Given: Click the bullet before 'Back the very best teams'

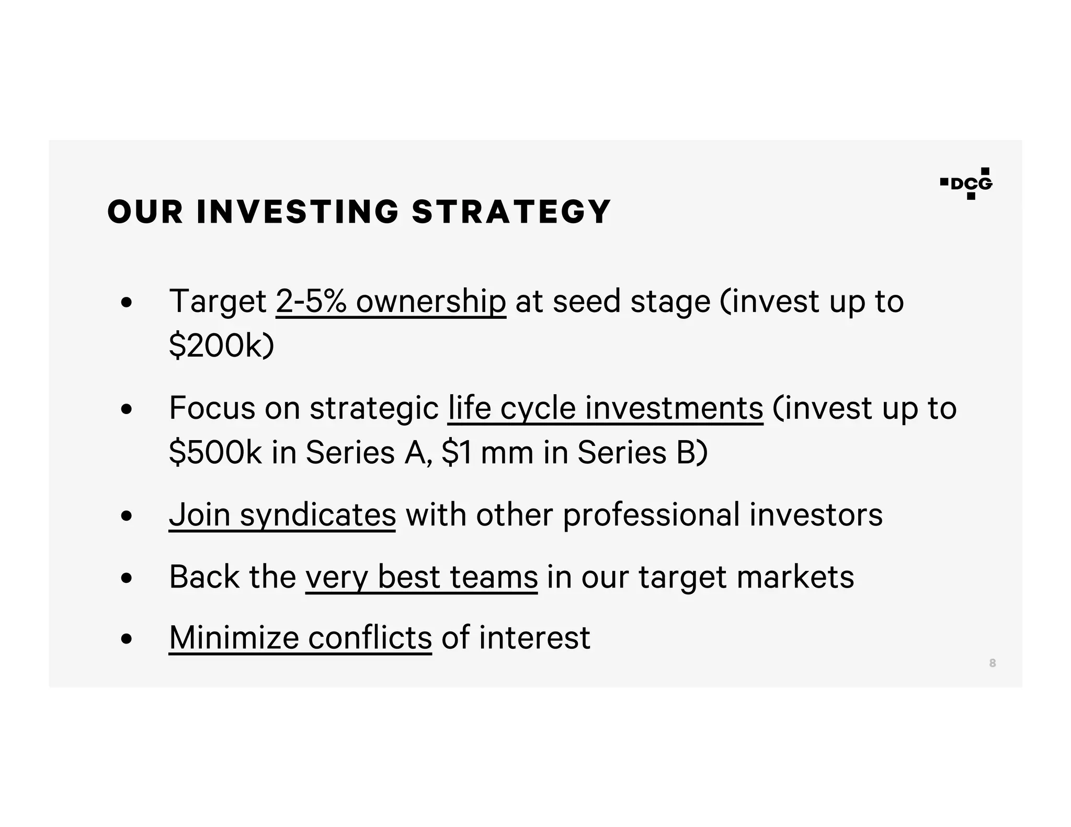Looking at the screenshot, I should point(126,578).
